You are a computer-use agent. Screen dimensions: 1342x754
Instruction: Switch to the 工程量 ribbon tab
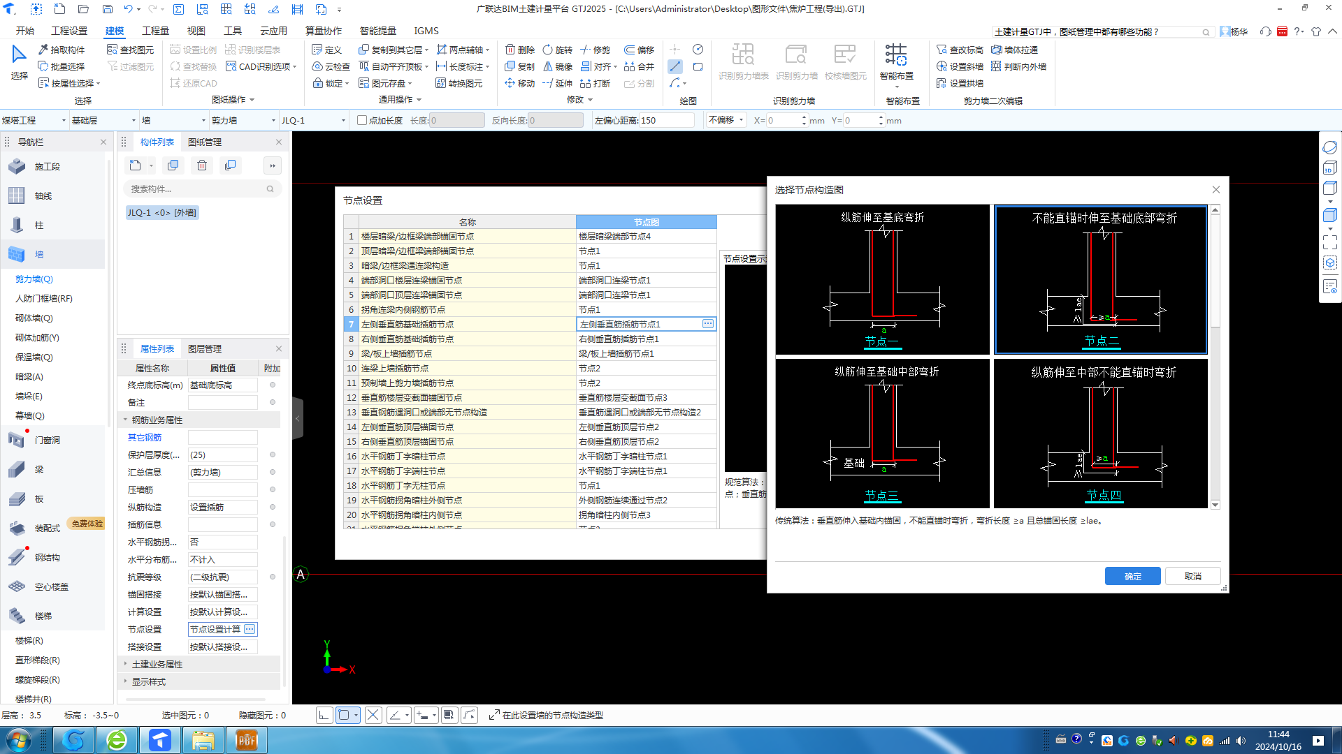155,31
